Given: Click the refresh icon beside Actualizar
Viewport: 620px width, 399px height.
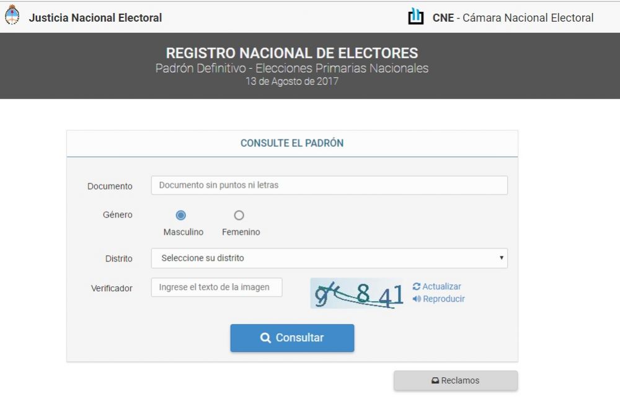Looking at the screenshot, I should coord(417,286).
